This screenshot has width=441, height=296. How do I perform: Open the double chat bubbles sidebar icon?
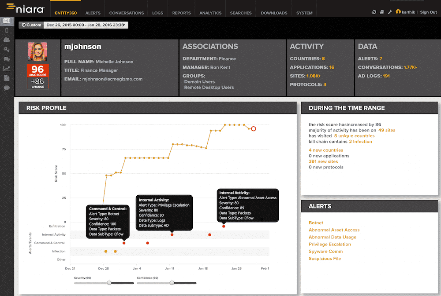click(x=7, y=59)
